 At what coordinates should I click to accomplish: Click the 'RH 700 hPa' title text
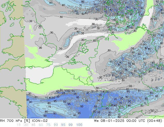point(11,121)
